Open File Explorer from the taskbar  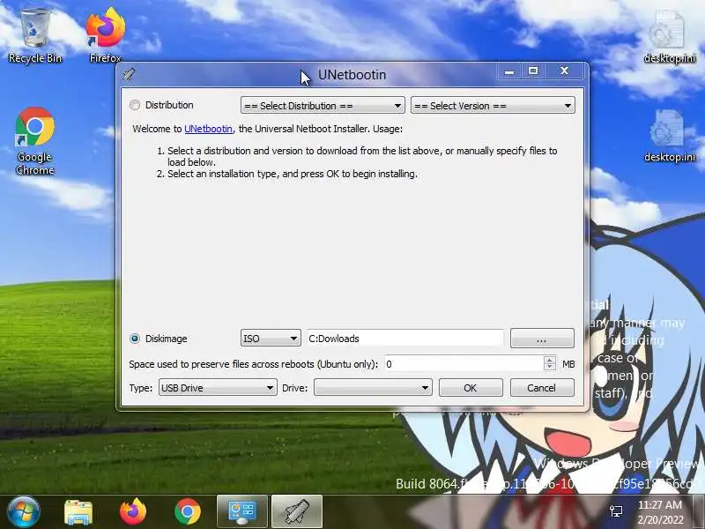pyautogui.click(x=78, y=512)
